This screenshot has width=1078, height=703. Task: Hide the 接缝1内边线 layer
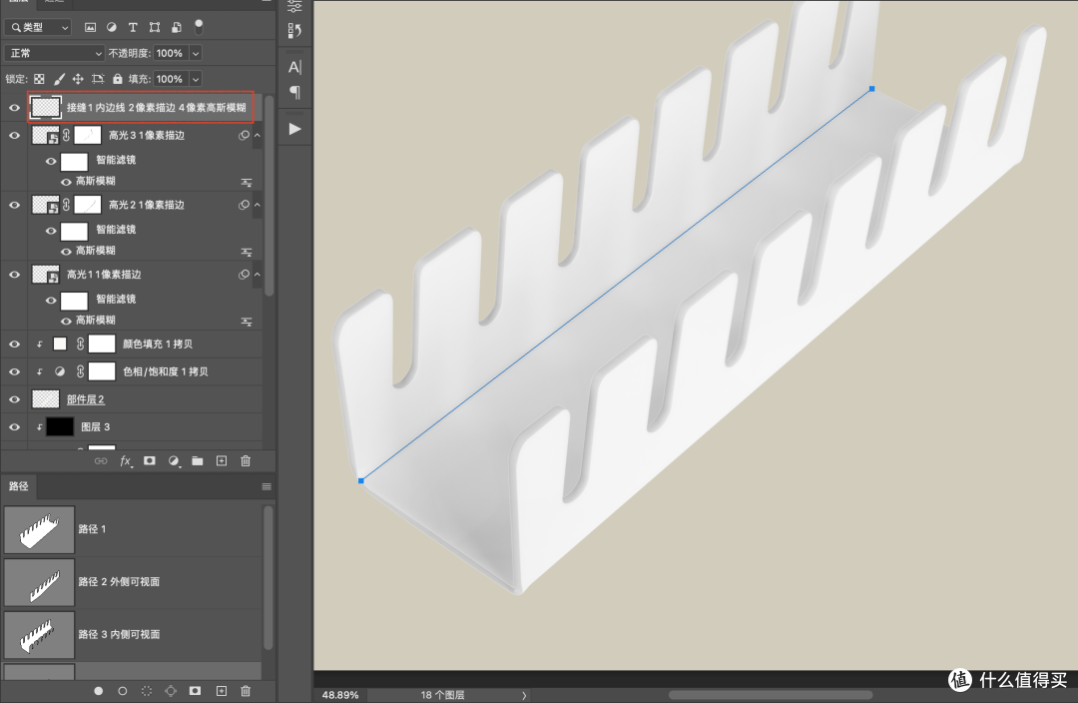click(14, 108)
